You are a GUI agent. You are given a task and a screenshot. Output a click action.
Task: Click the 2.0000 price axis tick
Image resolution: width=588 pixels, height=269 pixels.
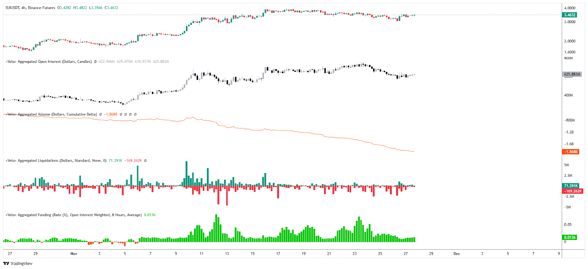click(570, 41)
